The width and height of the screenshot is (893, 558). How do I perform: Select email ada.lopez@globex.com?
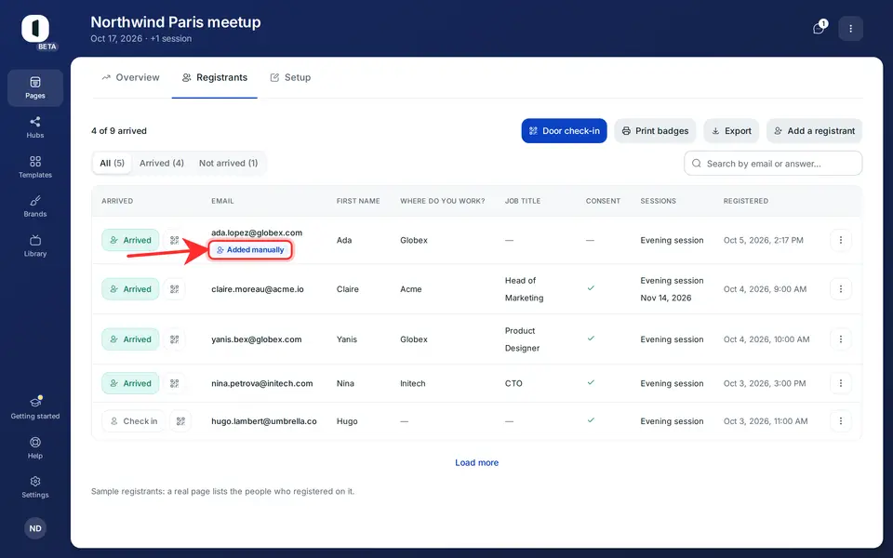257,232
